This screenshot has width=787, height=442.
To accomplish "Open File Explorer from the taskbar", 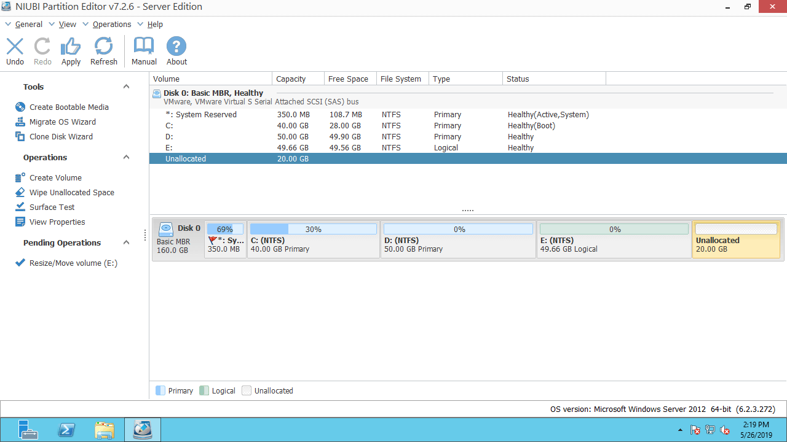I will click(105, 430).
